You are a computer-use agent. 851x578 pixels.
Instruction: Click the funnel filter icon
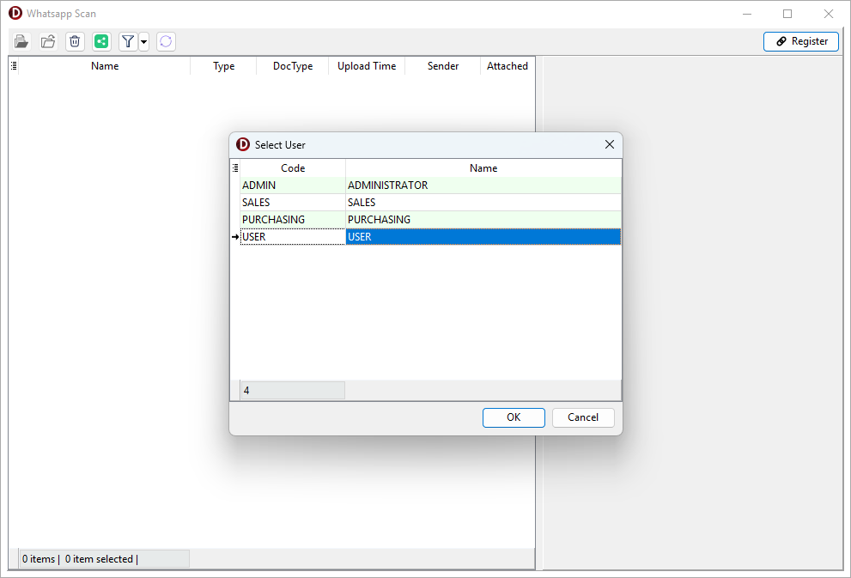pos(128,41)
